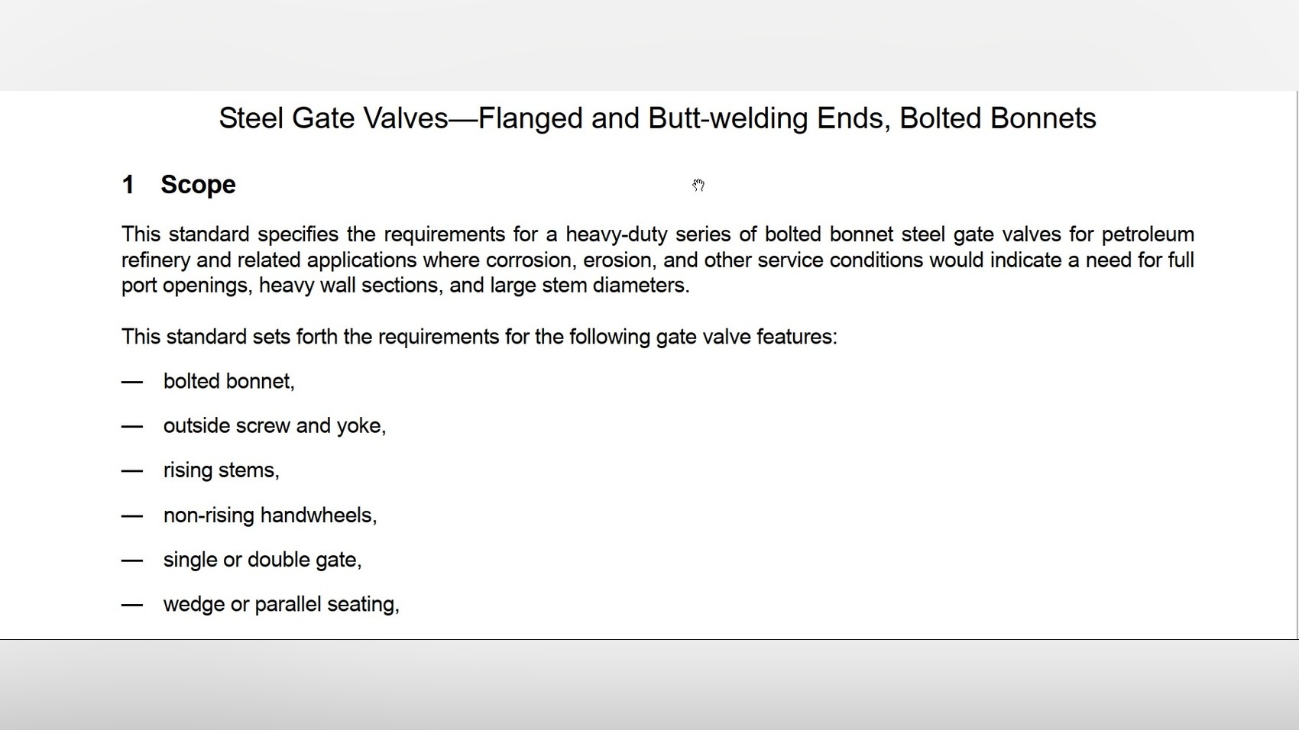The height and width of the screenshot is (730, 1299).
Task: Select the 'non-rising handwheels,' list item
Action: tap(270, 515)
